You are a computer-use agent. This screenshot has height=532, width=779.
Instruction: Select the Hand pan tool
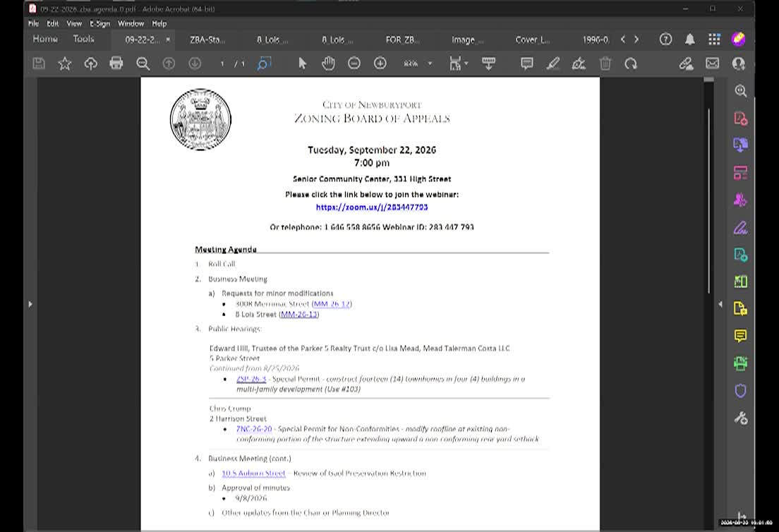[328, 64]
